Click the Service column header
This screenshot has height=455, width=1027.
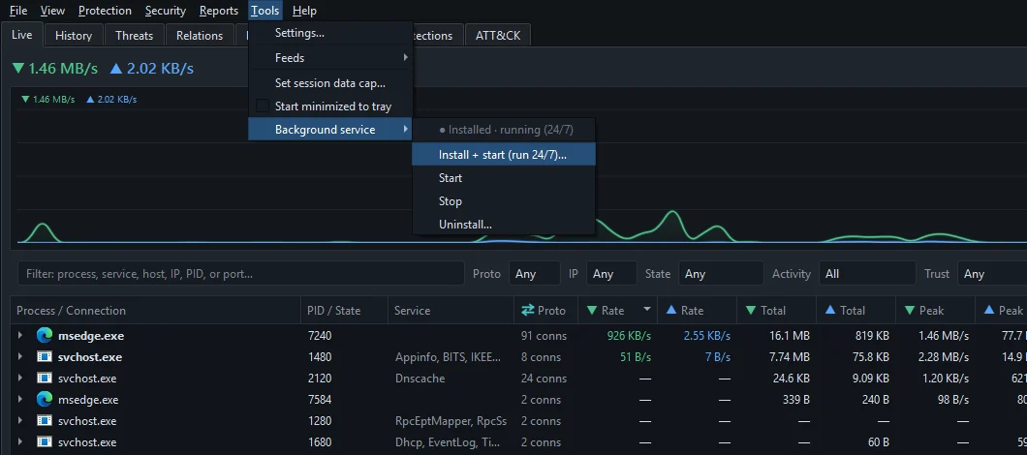pyautogui.click(x=451, y=311)
